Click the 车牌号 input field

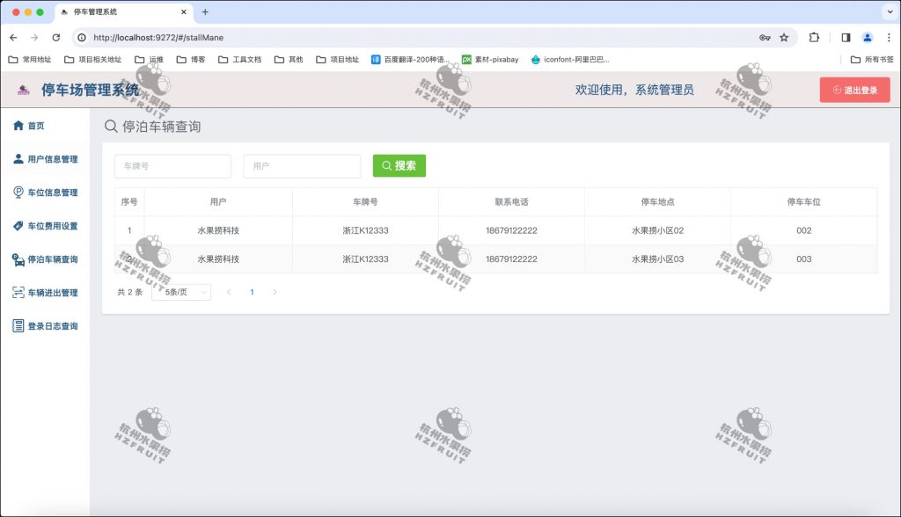coord(172,165)
